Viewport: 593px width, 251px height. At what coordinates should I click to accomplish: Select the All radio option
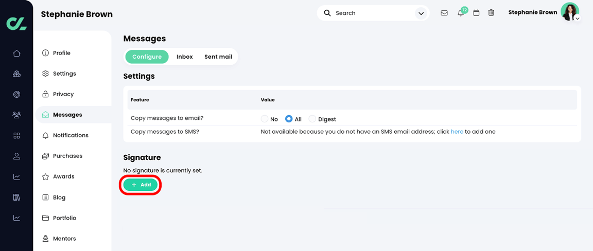(289, 119)
